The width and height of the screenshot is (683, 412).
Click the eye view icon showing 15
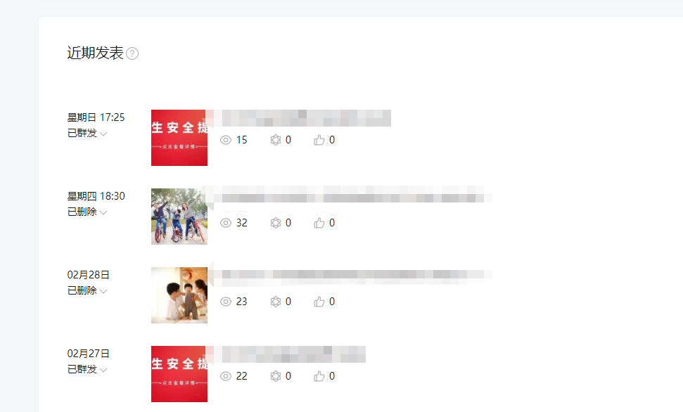click(x=226, y=140)
